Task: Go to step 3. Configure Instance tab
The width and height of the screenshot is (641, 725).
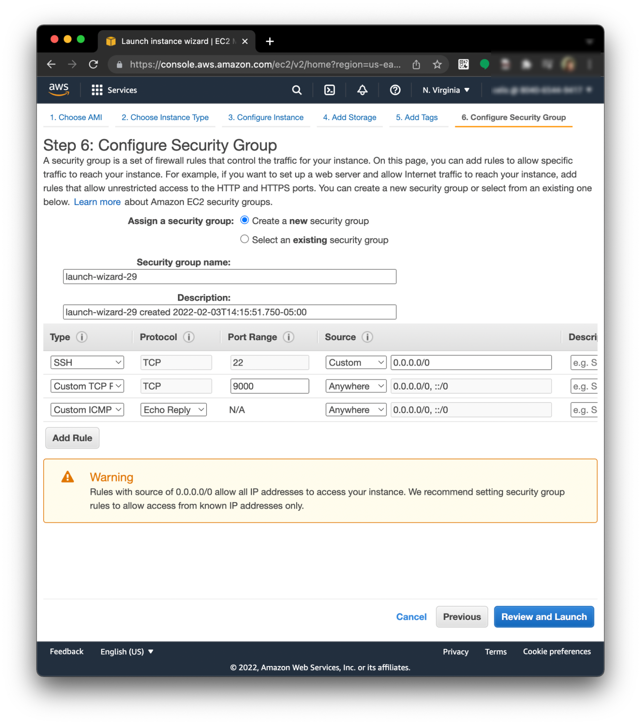Action: 266,118
